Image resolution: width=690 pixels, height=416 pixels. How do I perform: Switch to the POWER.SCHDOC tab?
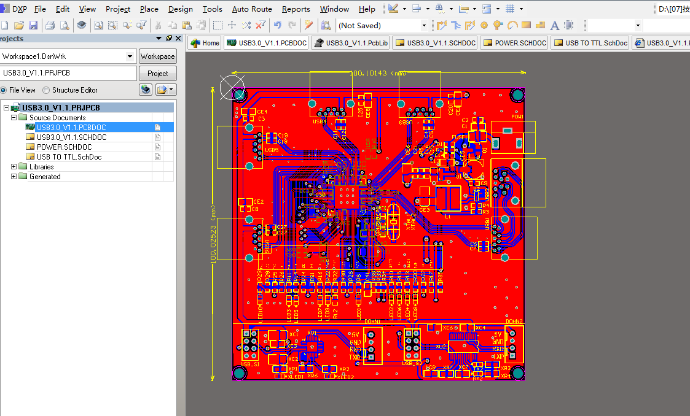pyautogui.click(x=514, y=43)
